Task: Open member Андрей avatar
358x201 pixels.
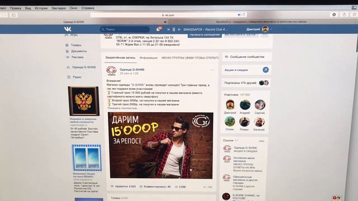Action: click(245, 105)
